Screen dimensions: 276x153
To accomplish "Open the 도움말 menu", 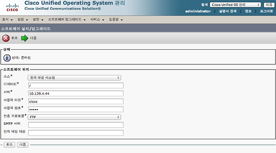I will click(x=116, y=20).
